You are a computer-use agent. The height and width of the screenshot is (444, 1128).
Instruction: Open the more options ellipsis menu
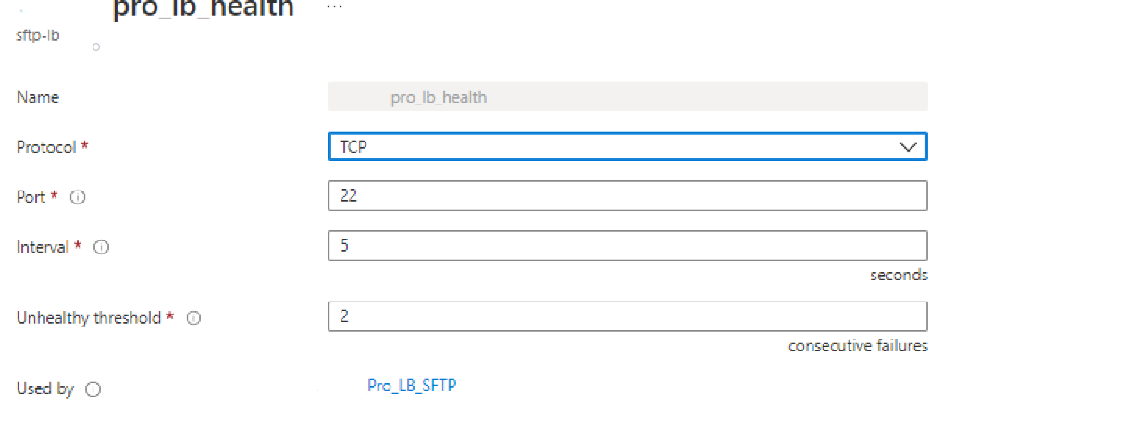334,6
